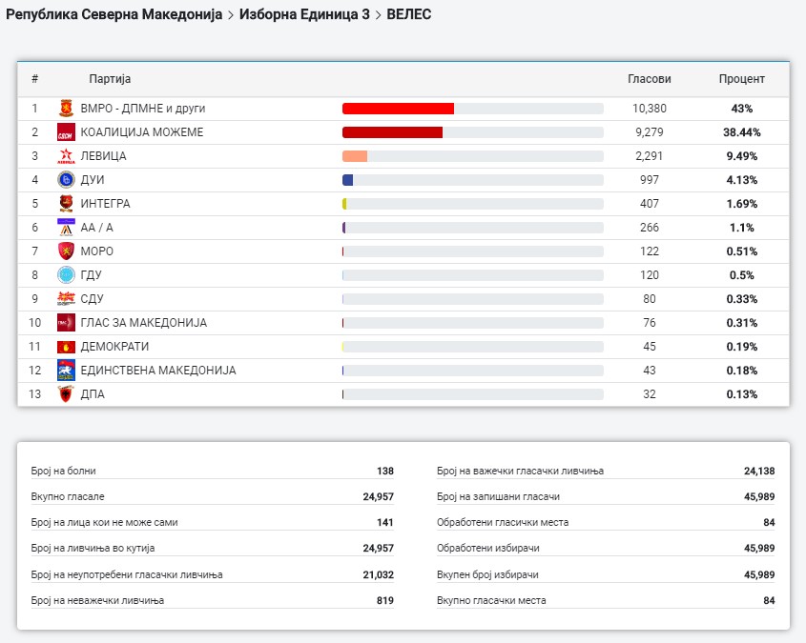Image resolution: width=806 pixels, height=643 pixels.
Task: Click the ДУИ blue circle logo
Action: pos(66,180)
